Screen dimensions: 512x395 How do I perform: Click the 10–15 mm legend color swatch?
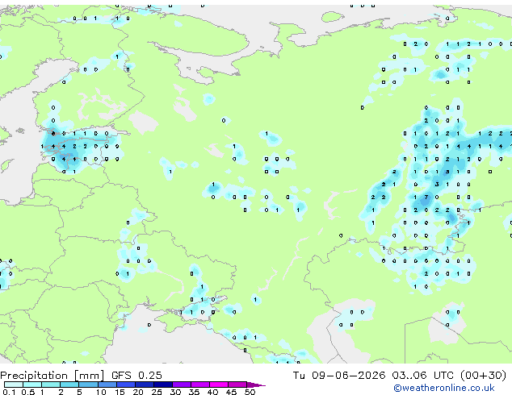pyautogui.click(x=107, y=385)
